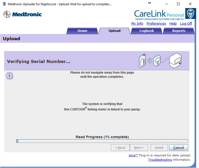
Task: Click the Log-Off link
Action: pos(186,24)
